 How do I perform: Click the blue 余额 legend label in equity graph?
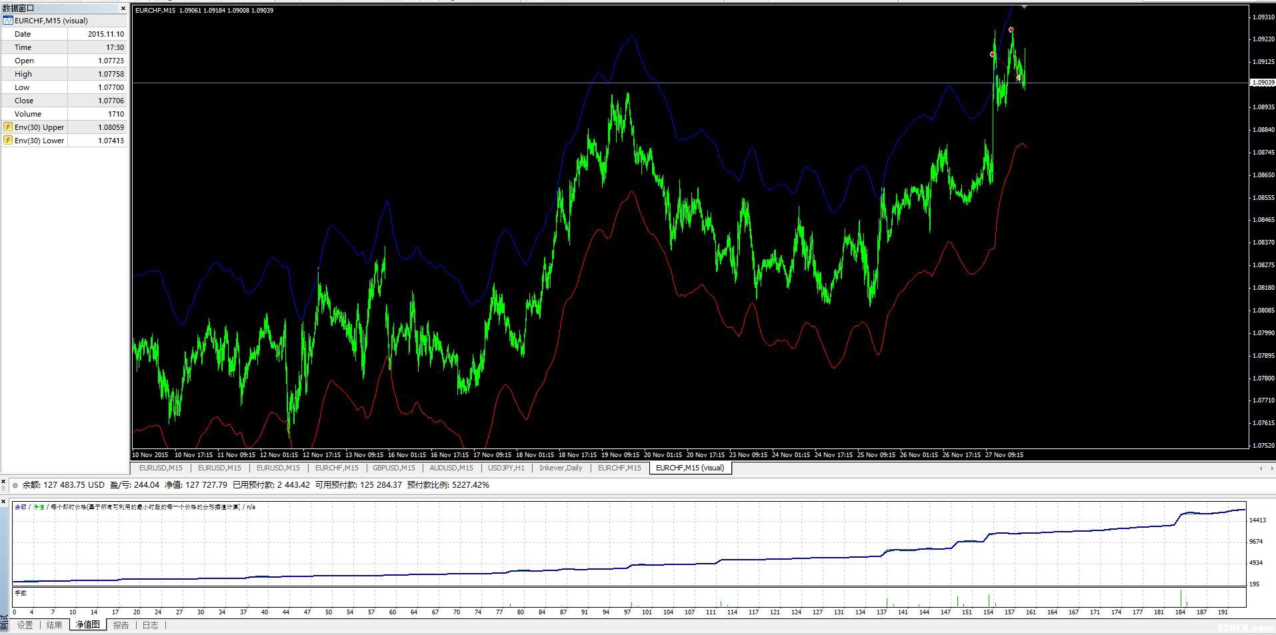click(21, 507)
